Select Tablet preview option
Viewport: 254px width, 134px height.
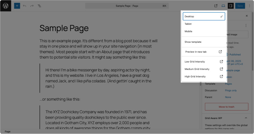point(204,24)
